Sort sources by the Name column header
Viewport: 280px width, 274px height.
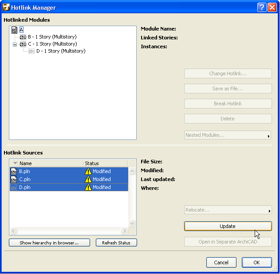[x=51, y=163]
